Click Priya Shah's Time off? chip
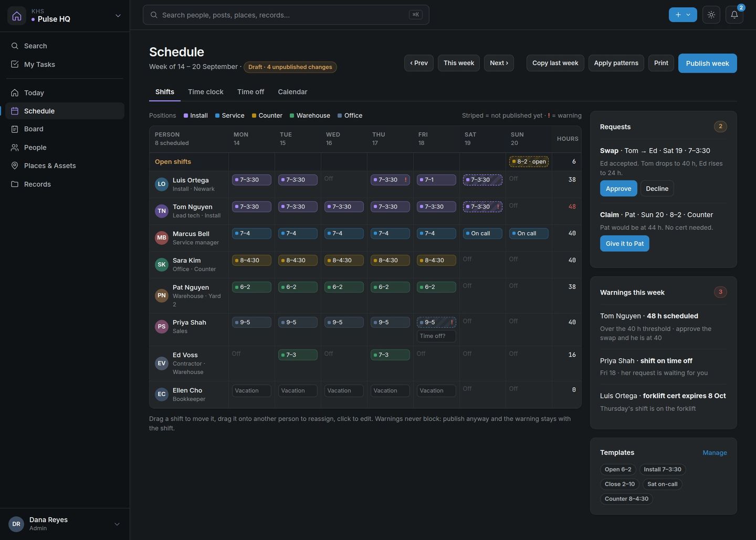 [436, 336]
